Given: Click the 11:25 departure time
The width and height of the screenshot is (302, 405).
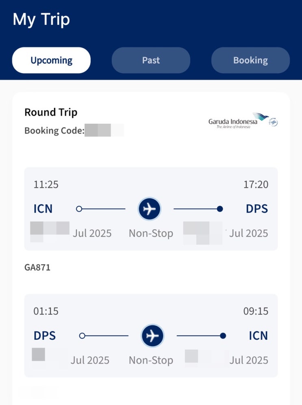Looking at the screenshot, I should tap(46, 184).
